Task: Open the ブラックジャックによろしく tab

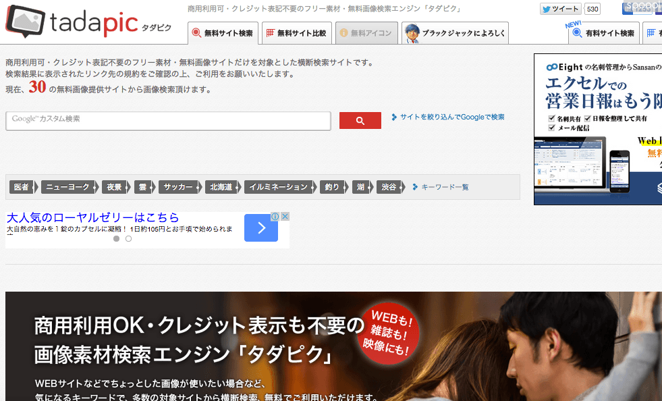Action: click(x=455, y=33)
